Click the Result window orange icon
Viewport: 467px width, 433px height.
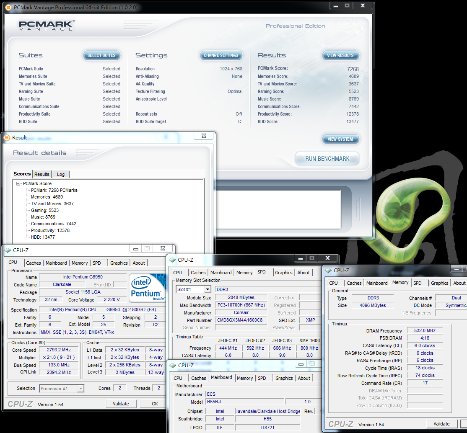point(7,137)
